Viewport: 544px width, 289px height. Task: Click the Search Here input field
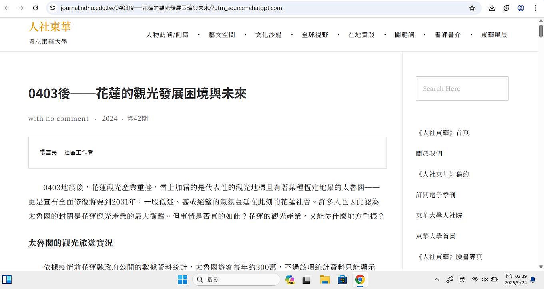462,88
